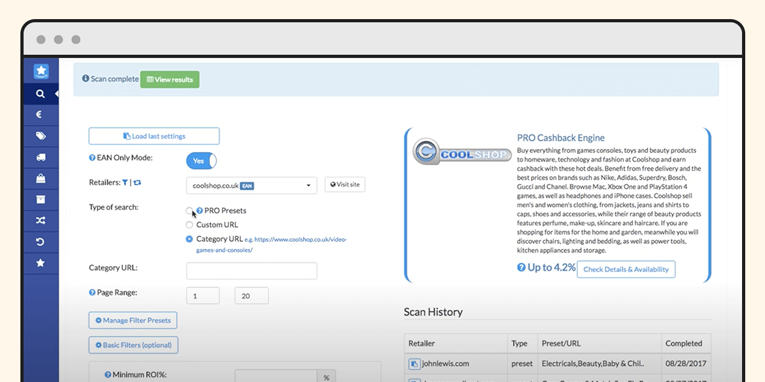Select the shopping bag sidebar icon
Viewport: 765px width, 382px height.
pos(41,178)
